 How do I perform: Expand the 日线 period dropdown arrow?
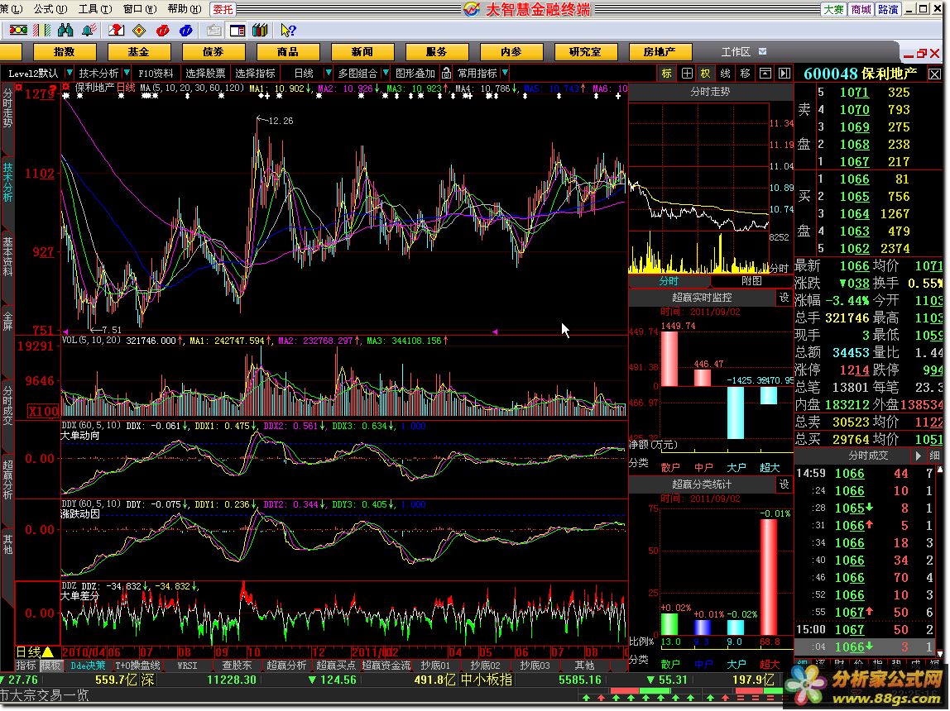click(329, 74)
